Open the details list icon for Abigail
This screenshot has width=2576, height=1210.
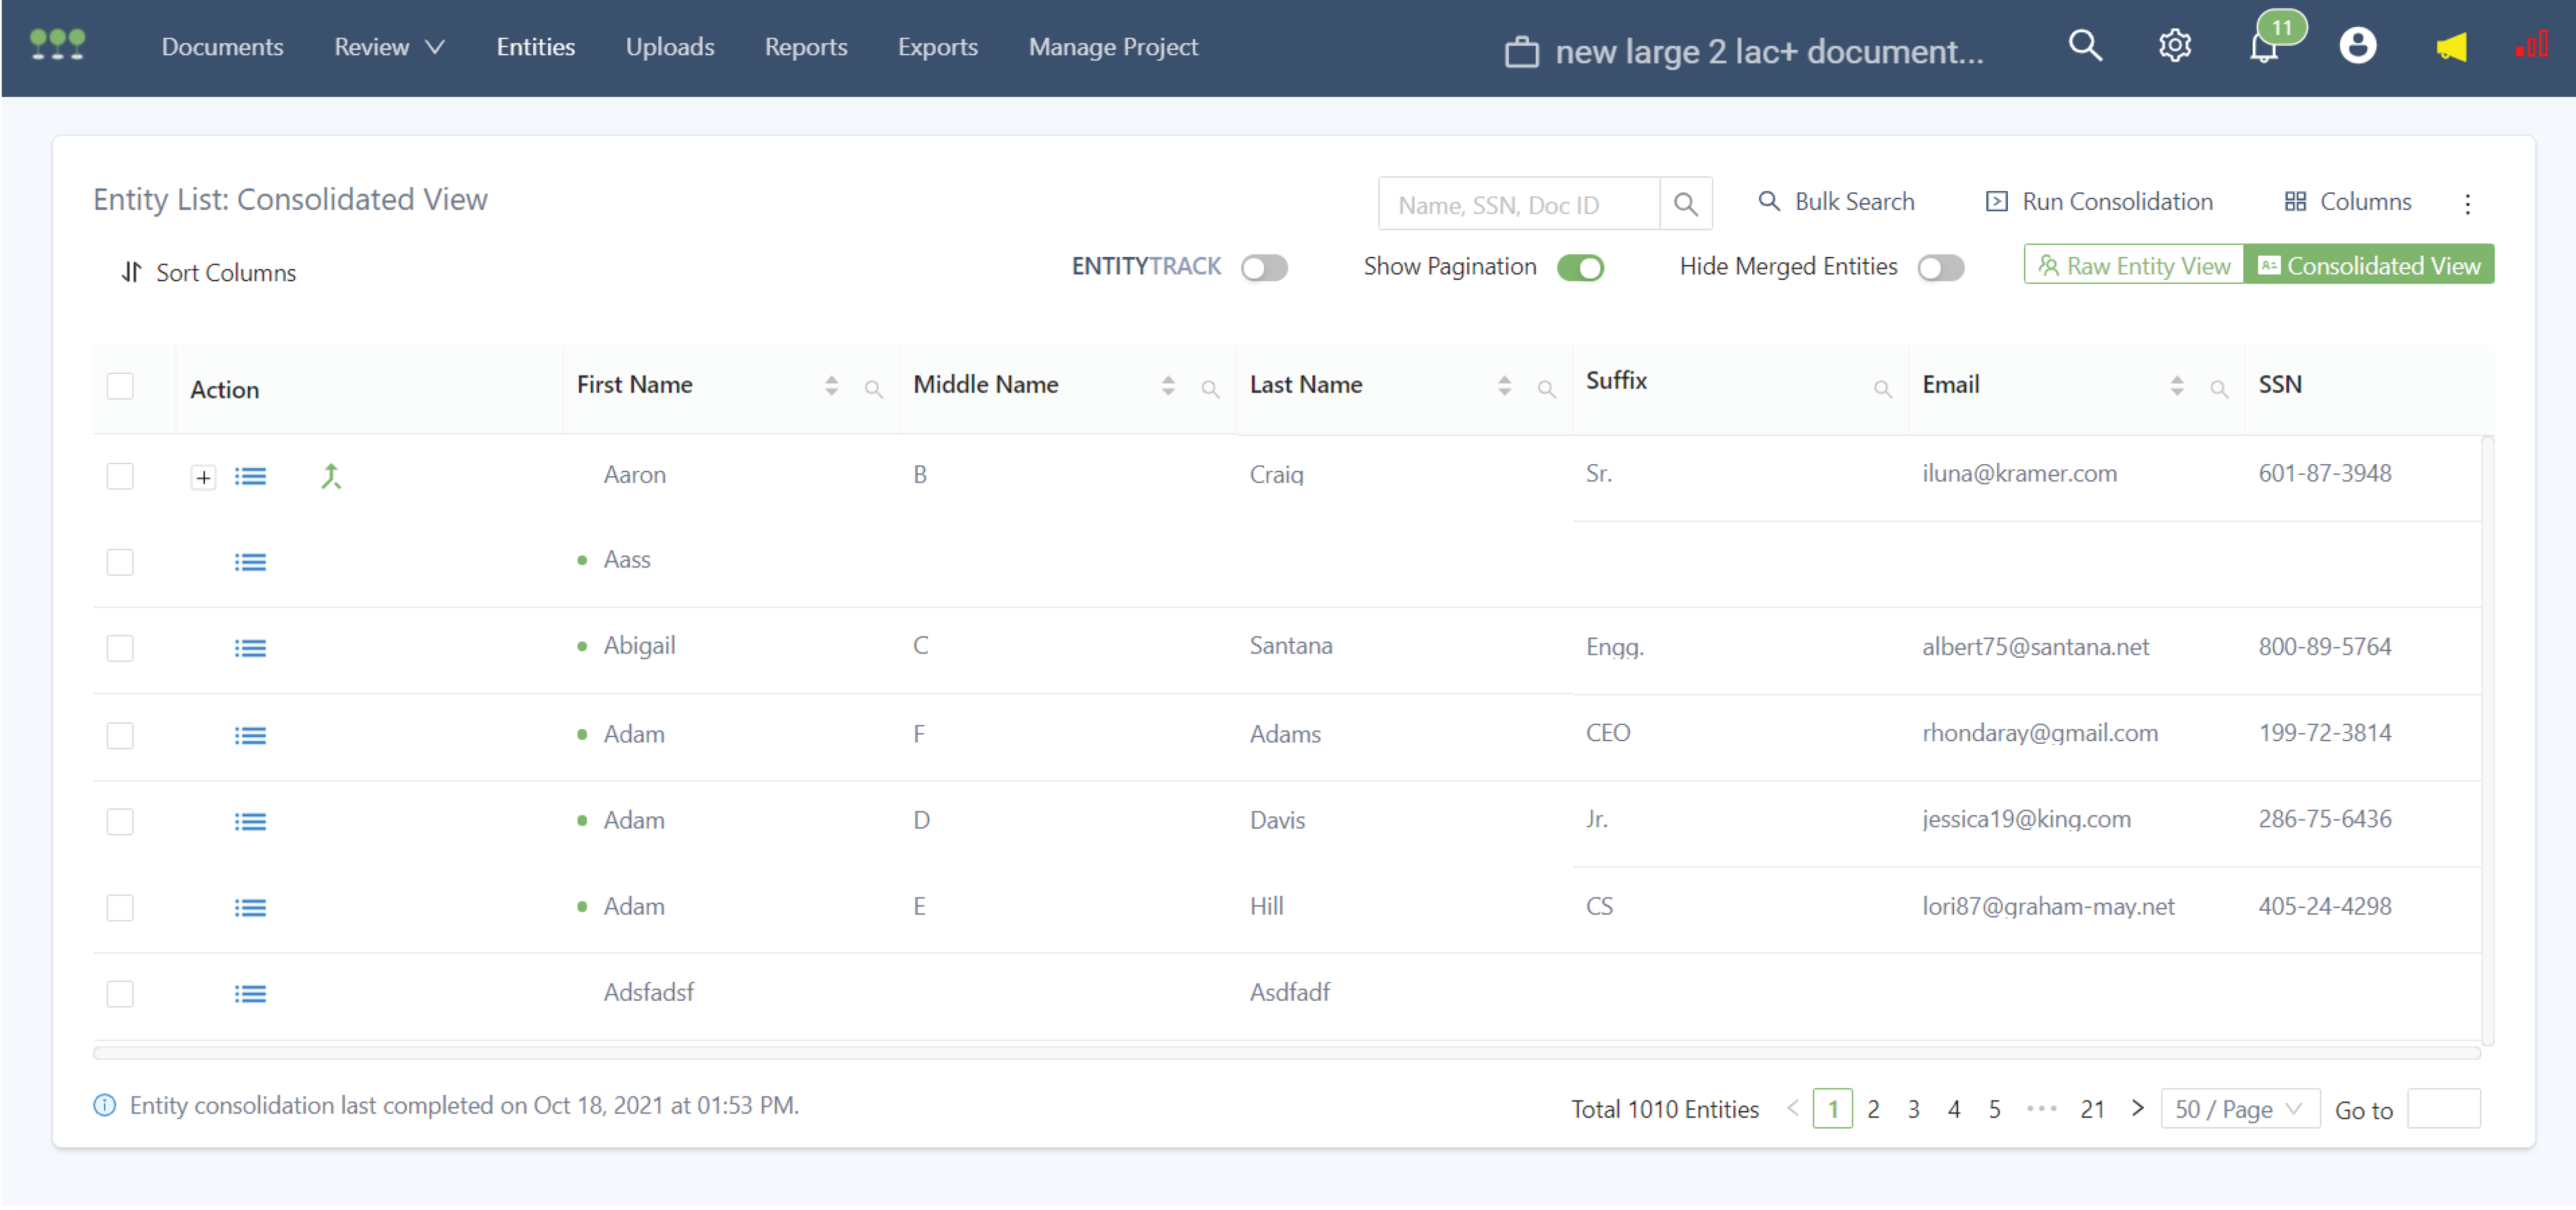click(x=250, y=649)
